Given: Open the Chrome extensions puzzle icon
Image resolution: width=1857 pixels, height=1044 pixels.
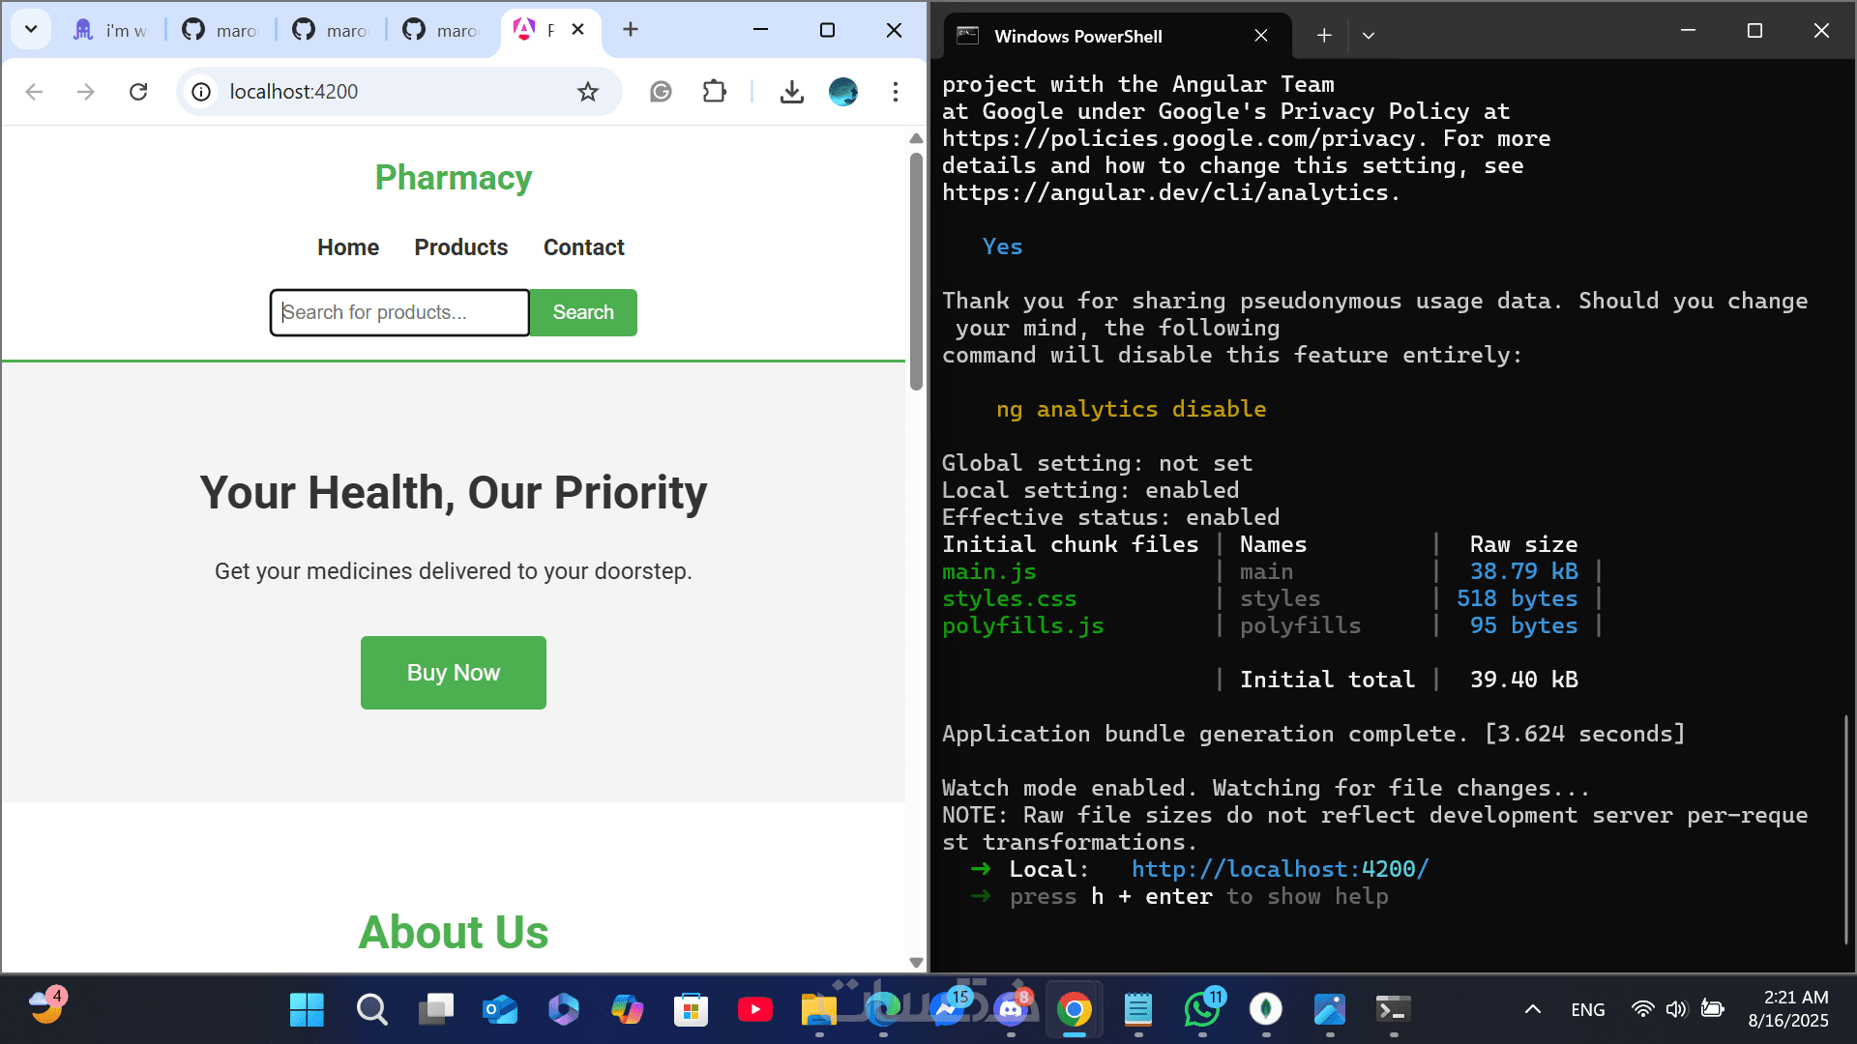Looking at the screenshot, I should click(714, 92).
